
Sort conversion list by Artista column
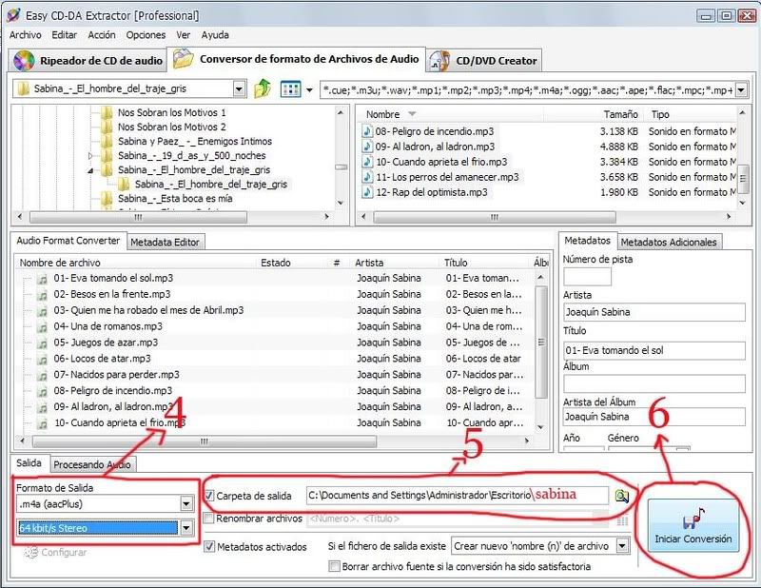coord(369,263)
